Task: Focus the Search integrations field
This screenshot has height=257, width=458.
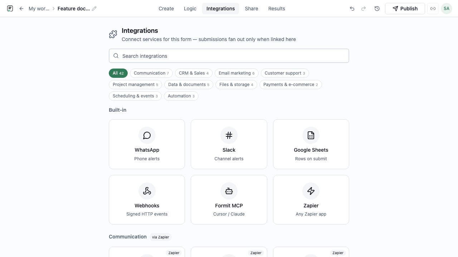Action: [229, 56]
